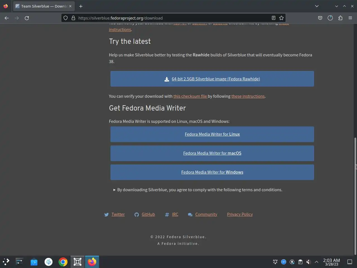The image size is (357, 268).
Task: Open the KDE application launcher
Action: (6, 262)
